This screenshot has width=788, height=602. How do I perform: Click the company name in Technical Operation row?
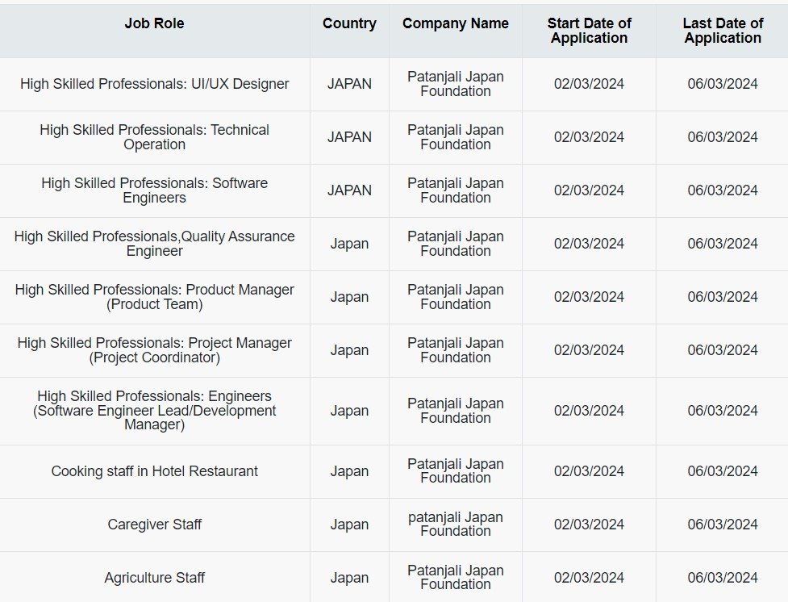click(x=456, y=137)
